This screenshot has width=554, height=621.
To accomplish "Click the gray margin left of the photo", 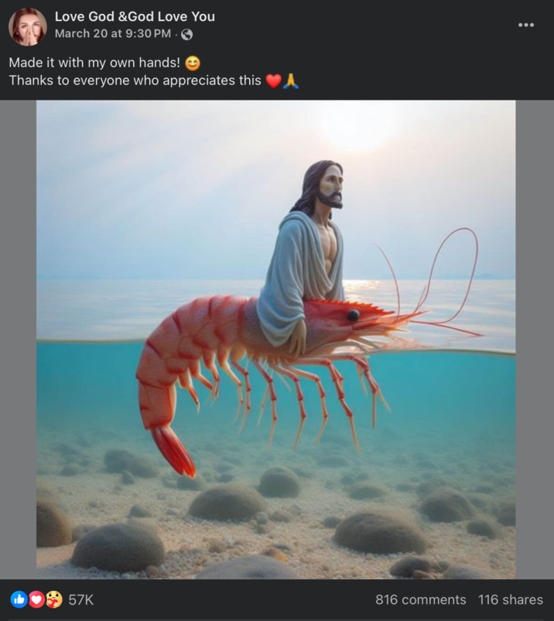I will 19,340.
